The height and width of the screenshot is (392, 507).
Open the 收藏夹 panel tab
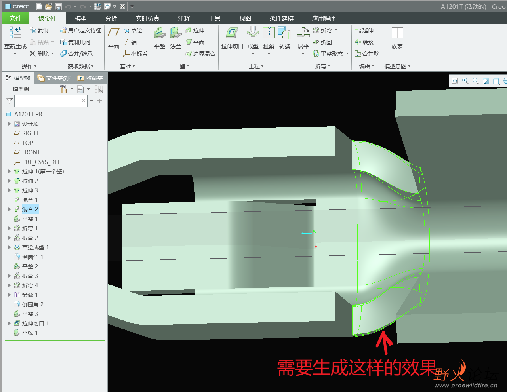pyautogui.click(x=90, y=78)
